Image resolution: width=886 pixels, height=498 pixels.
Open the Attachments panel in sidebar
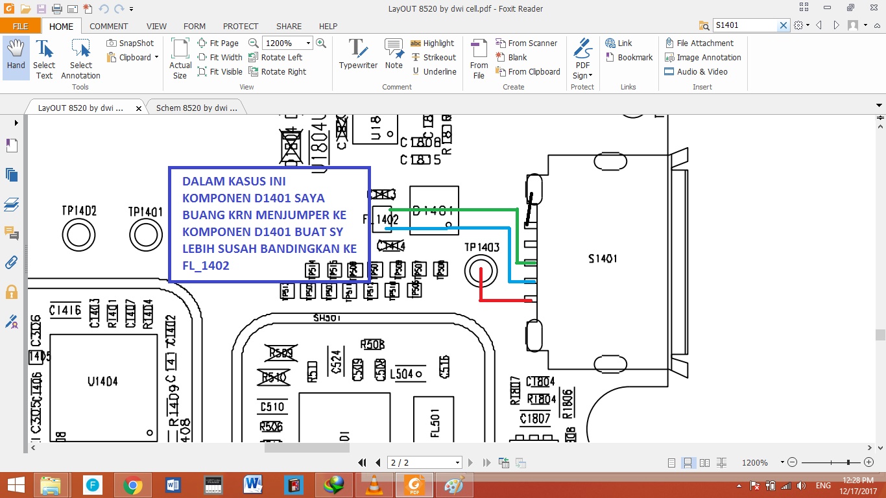(x=11, y=262)
